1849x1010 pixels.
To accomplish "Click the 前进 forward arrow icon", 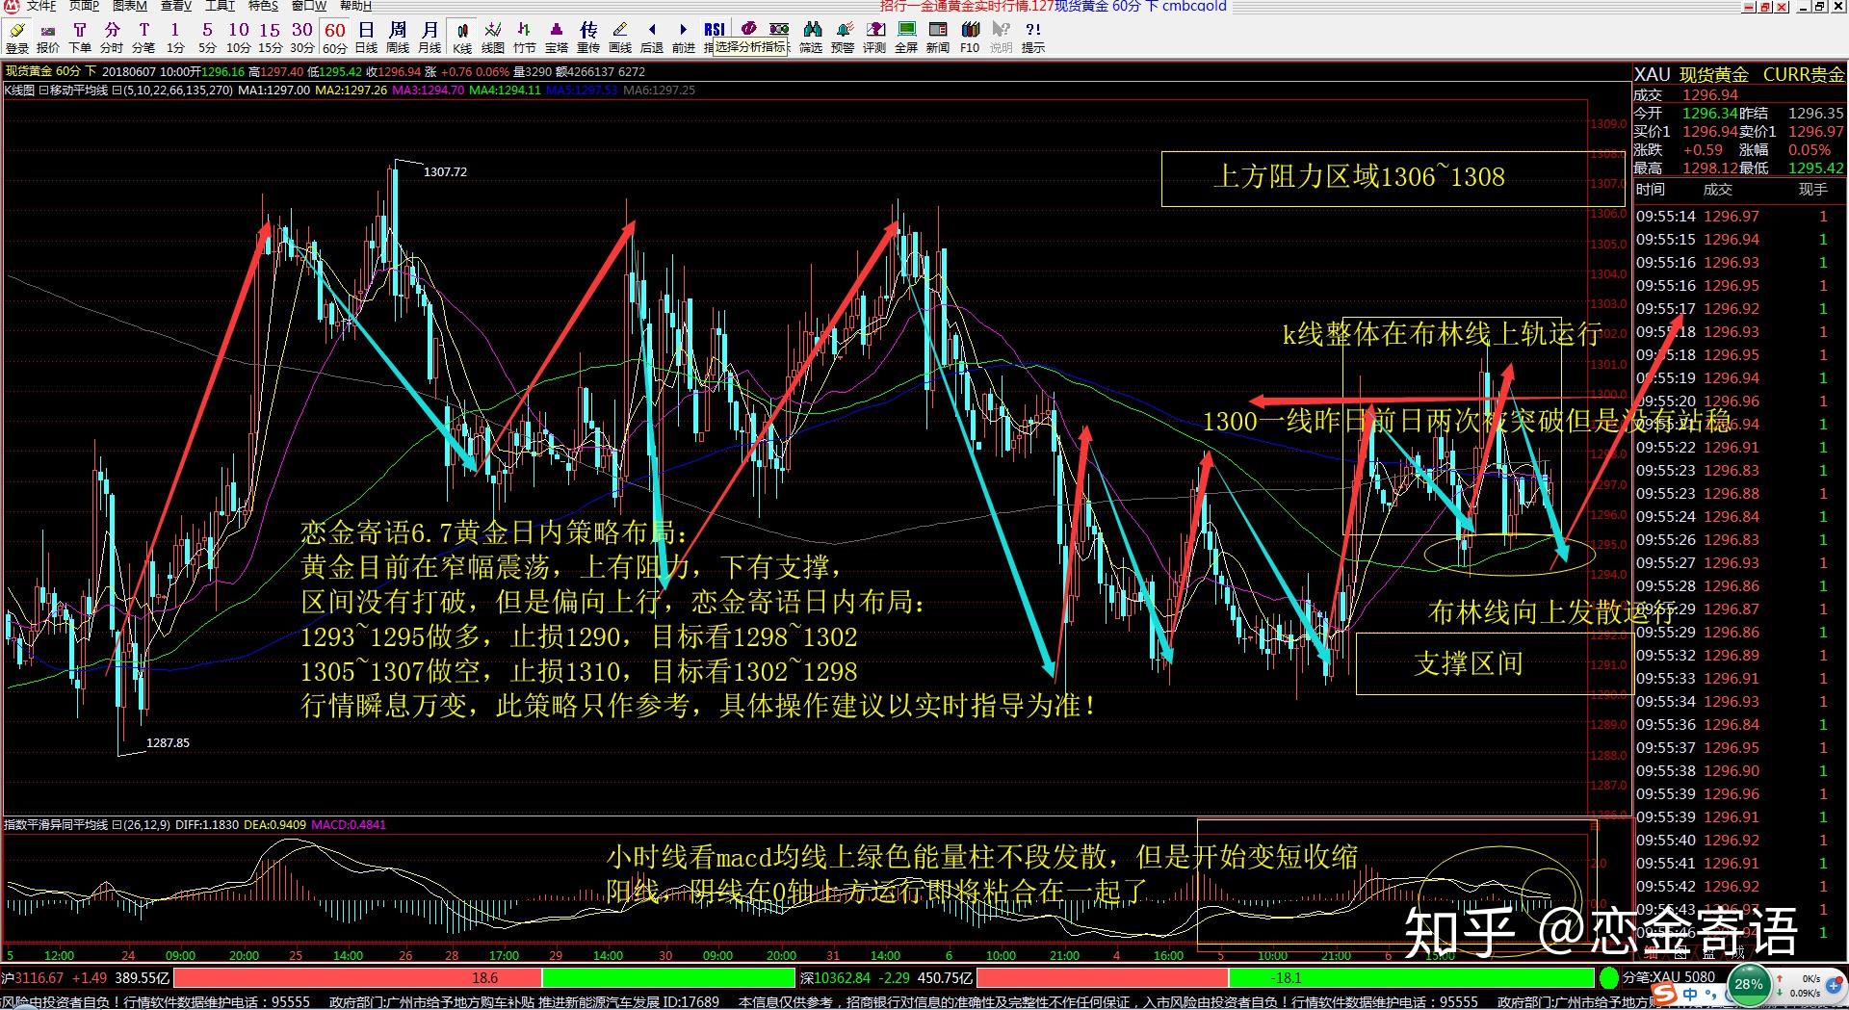I will pyautogui.click(x=684, y=38).
